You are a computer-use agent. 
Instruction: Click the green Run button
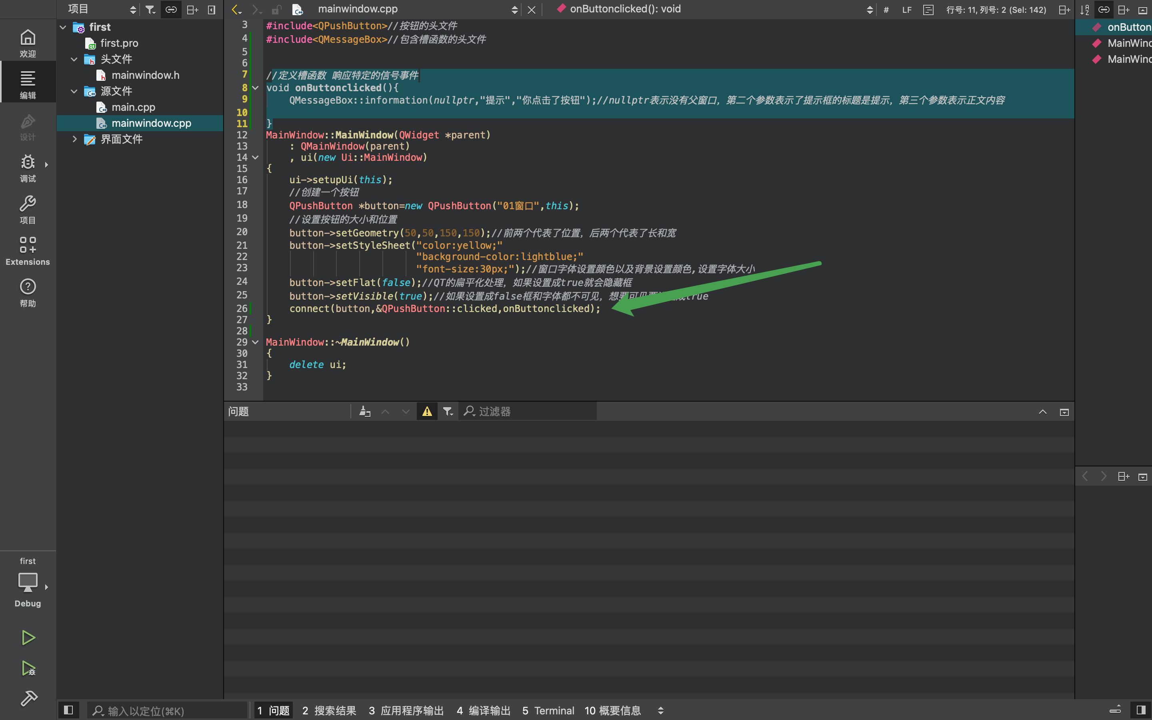28,638
